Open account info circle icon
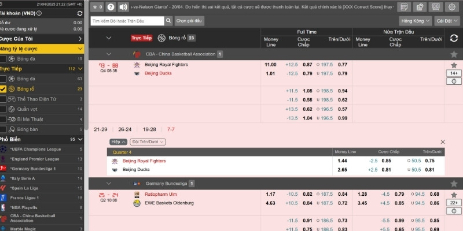 pos(39,13)
